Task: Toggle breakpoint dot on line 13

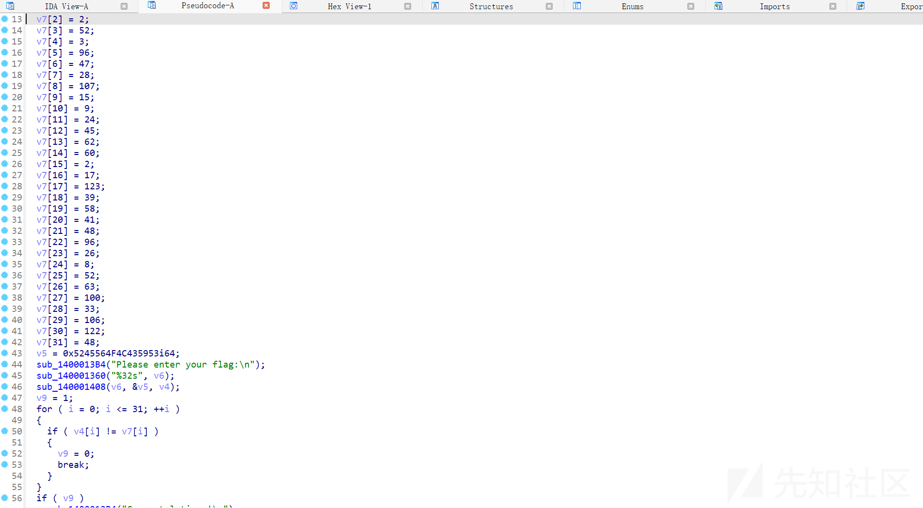Action: click(4, 19)
